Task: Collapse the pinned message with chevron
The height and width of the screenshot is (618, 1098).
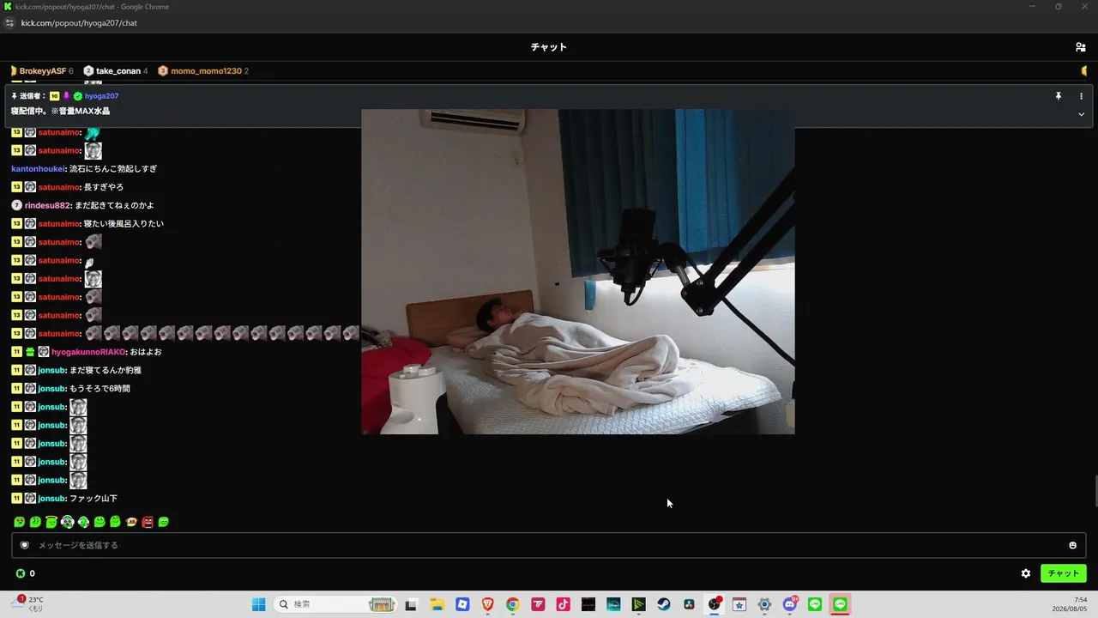Action: pyautogui.click(x=1081, y=114)
